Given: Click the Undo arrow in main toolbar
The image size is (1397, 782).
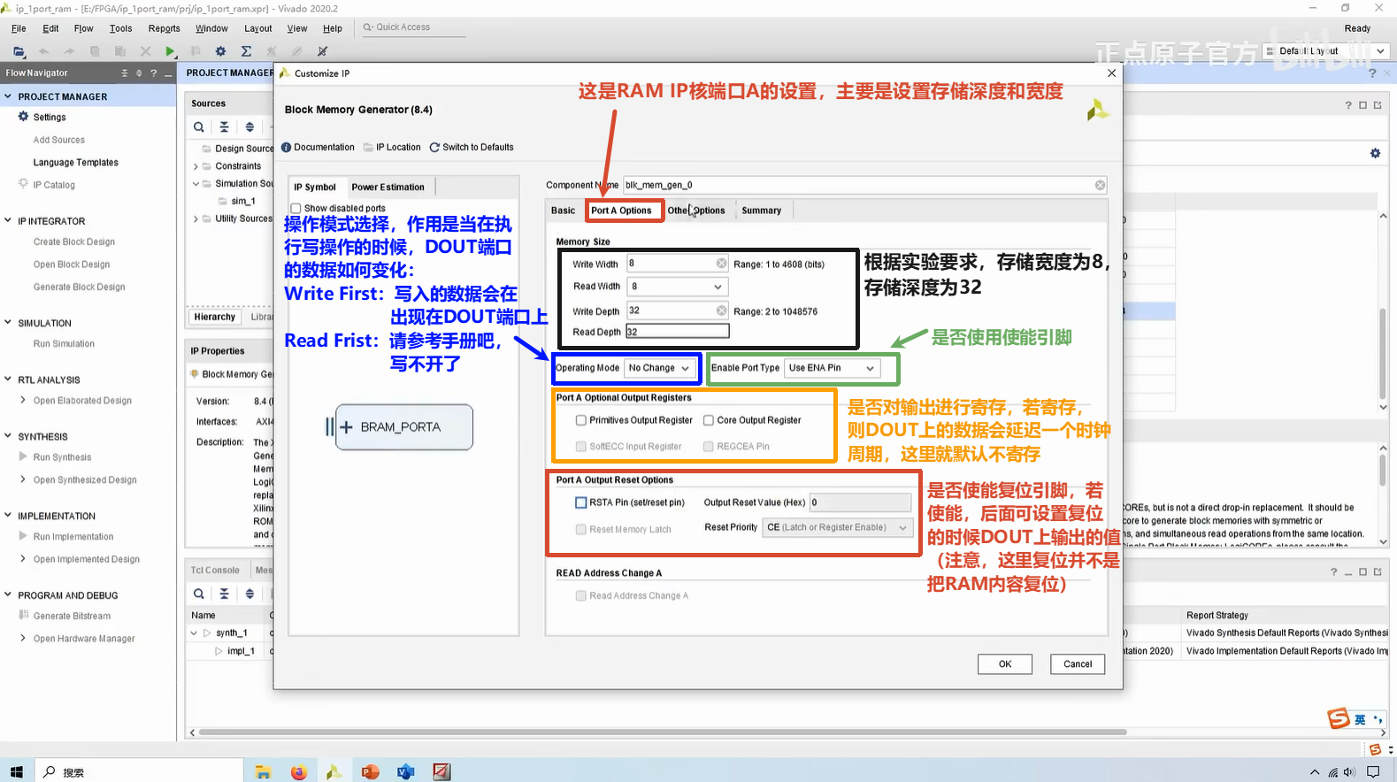Looking at the screenshot, I should [44, 51].
